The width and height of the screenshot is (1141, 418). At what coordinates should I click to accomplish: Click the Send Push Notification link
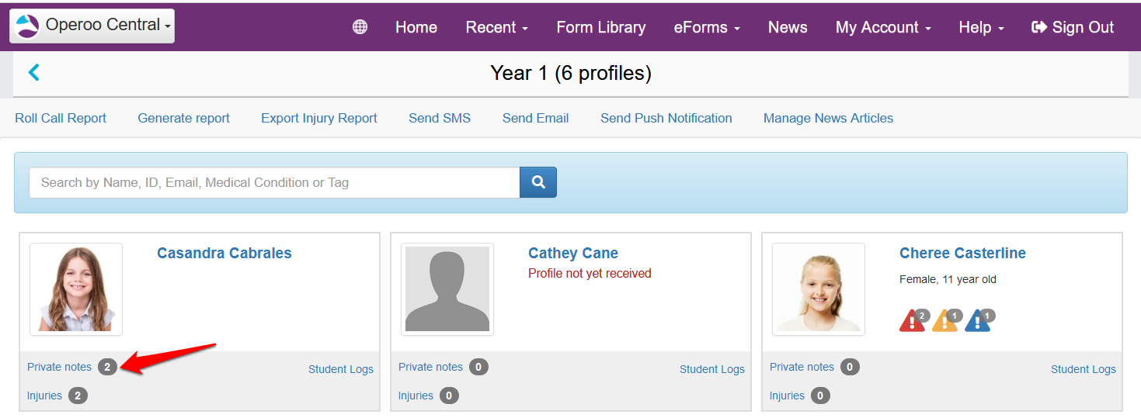[666, 118]
